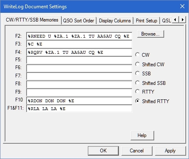Click the empty F8 memory field
This screenshot has width=189, height=159.
[x=79, y=84]
